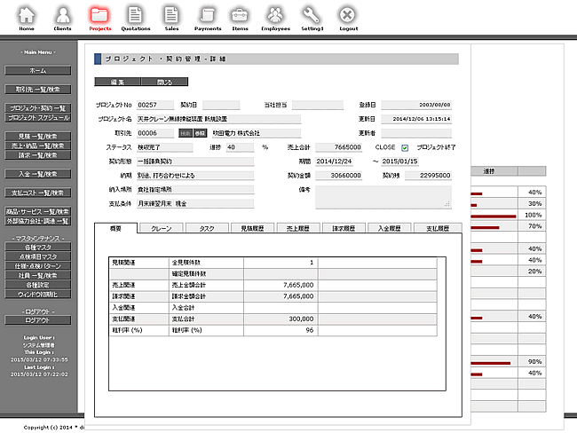Viewport: 577px width, 441px height.
Task: Switch to the クレーン tab
Action: [162, 228]
